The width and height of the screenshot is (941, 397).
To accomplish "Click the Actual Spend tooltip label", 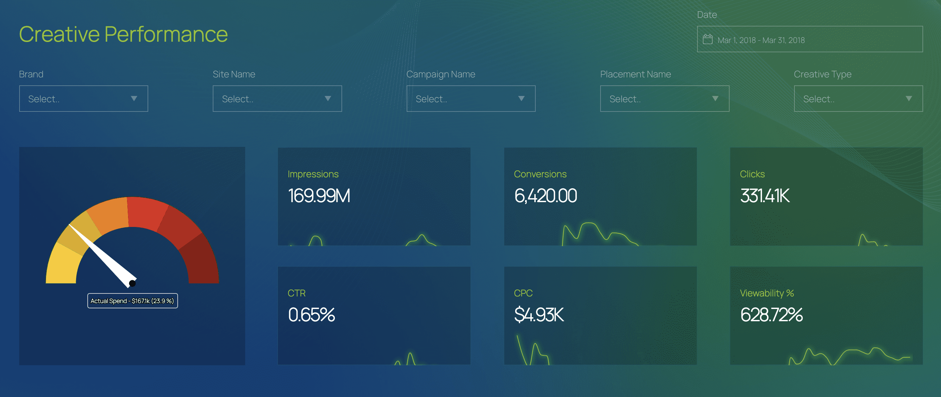I will pyautogui.click(x=132, y=301).
